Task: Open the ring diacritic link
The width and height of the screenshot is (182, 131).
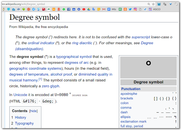Action: click(x=82, y=43)
